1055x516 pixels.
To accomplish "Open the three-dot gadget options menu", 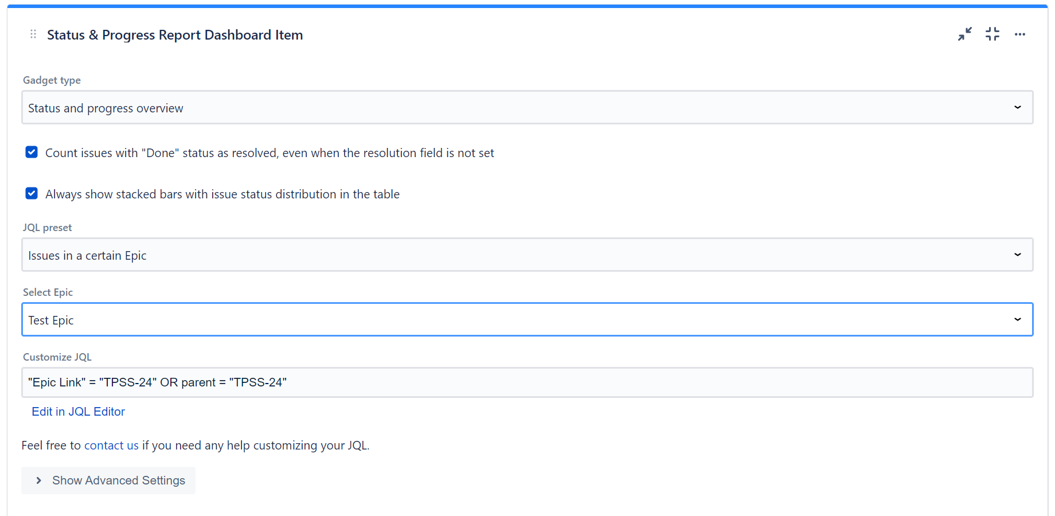I will (1020, 34).
